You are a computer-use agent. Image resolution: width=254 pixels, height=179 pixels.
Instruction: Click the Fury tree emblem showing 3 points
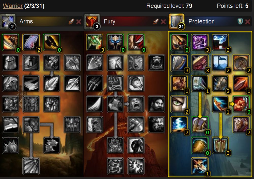pos(92,22)
